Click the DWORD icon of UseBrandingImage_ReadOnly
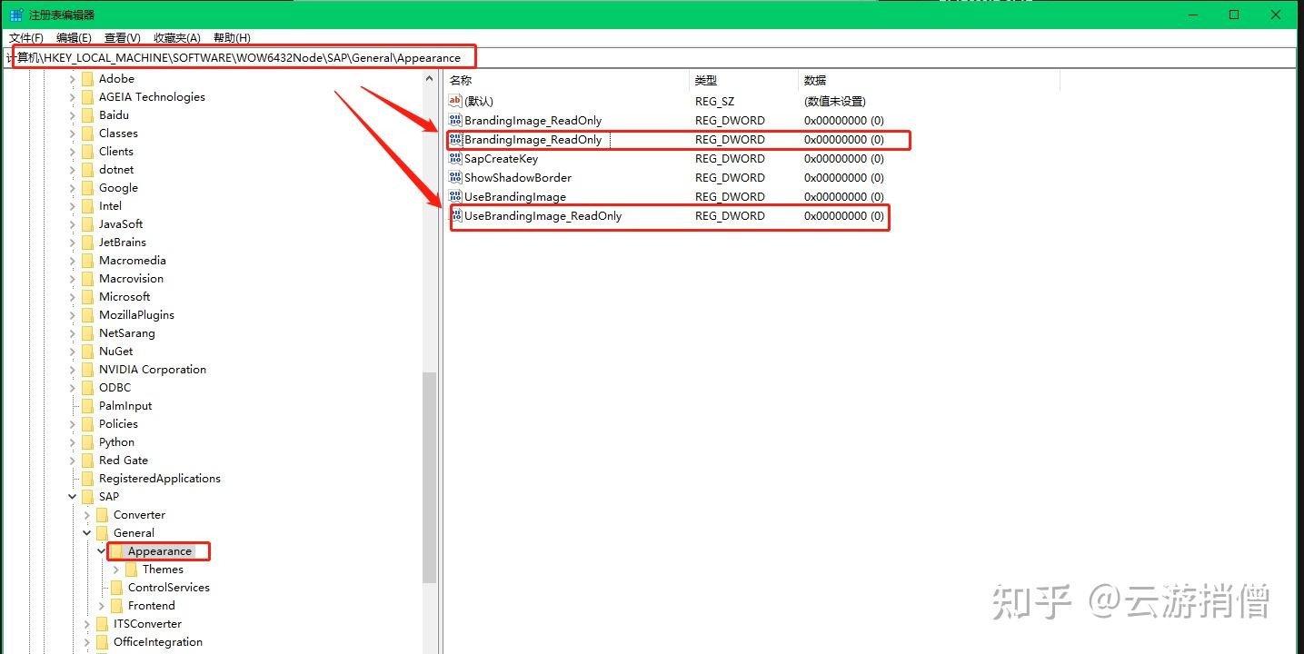The image size is (1304, 654). (457, 215)
